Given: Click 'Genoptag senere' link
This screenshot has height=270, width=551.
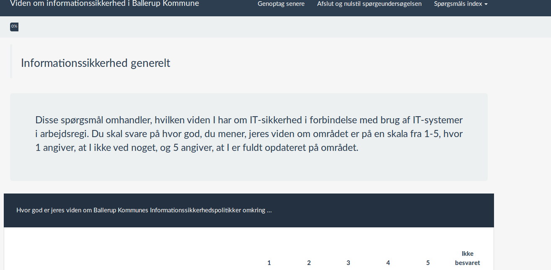Looking at the screenshot, I should (281, 4).
